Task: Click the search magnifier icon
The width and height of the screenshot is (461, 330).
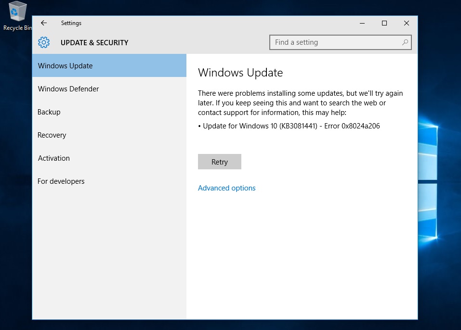Action: (405, 42)
